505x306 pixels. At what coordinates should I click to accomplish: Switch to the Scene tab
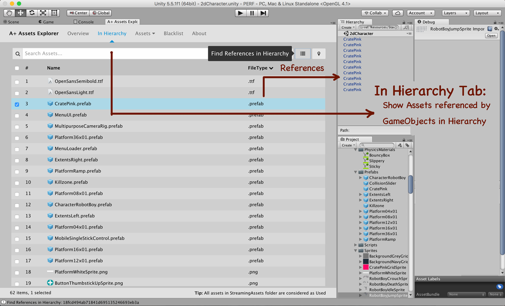click(11, 22)
